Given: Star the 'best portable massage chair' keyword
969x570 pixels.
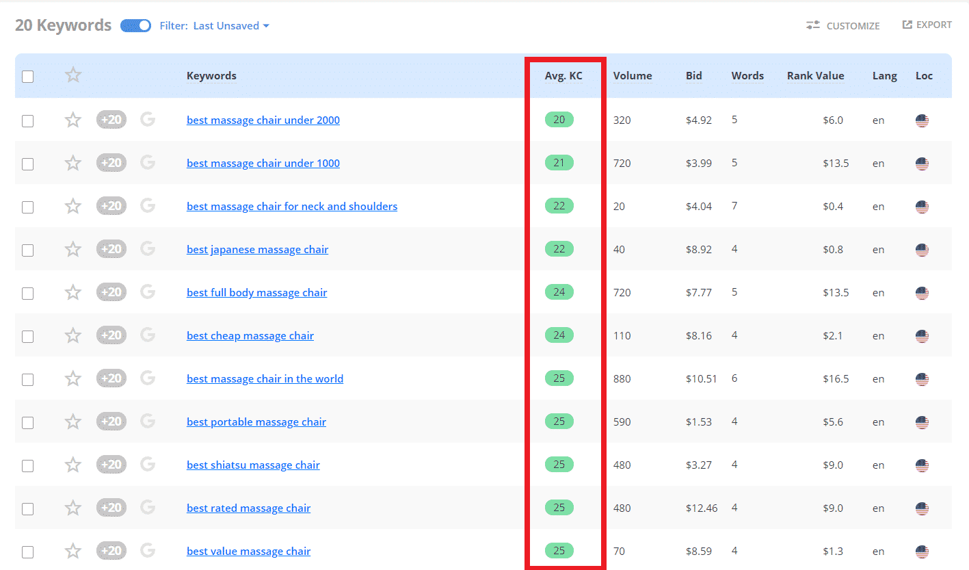Looking at the screenshot, I should (x=73, y=422).
